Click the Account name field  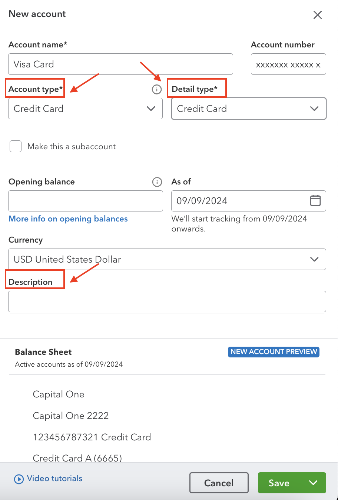coord(120,64)
